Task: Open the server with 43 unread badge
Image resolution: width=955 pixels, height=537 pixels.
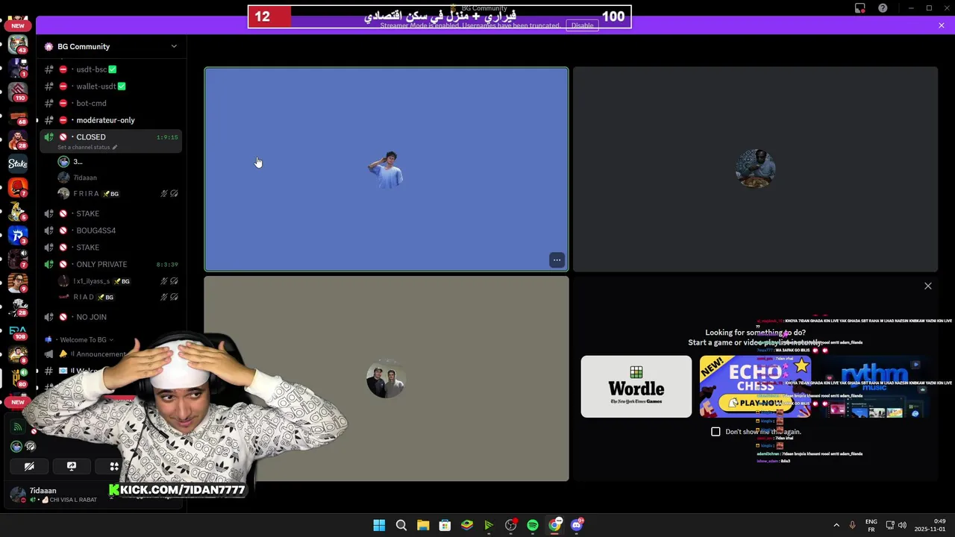Action: 18,45
